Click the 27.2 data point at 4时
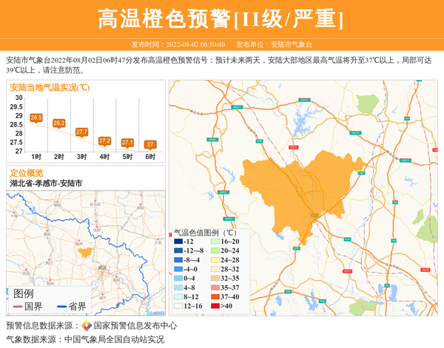The width and height of the screenshot is (444, 348). click(x=104, y=140)
